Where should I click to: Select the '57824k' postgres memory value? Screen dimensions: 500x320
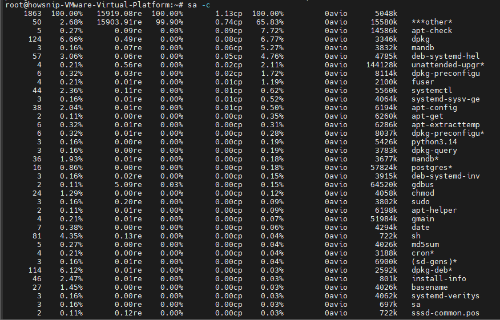tap(384, 168)
